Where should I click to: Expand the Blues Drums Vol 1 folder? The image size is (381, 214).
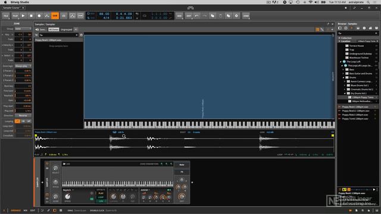click(x=345, y=86)
